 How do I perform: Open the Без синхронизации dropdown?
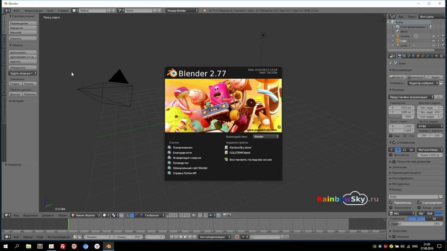pos(215,237)
